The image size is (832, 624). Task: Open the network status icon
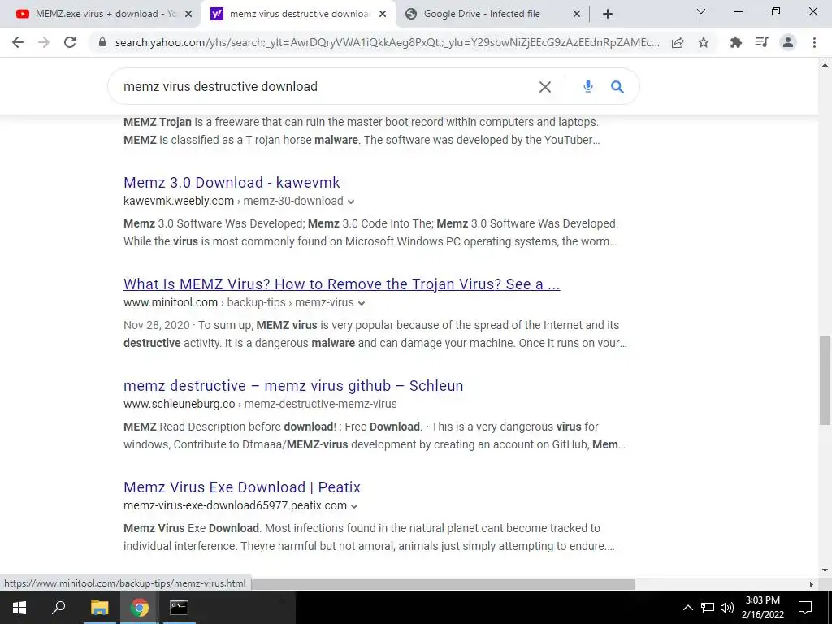pos(708,608)
